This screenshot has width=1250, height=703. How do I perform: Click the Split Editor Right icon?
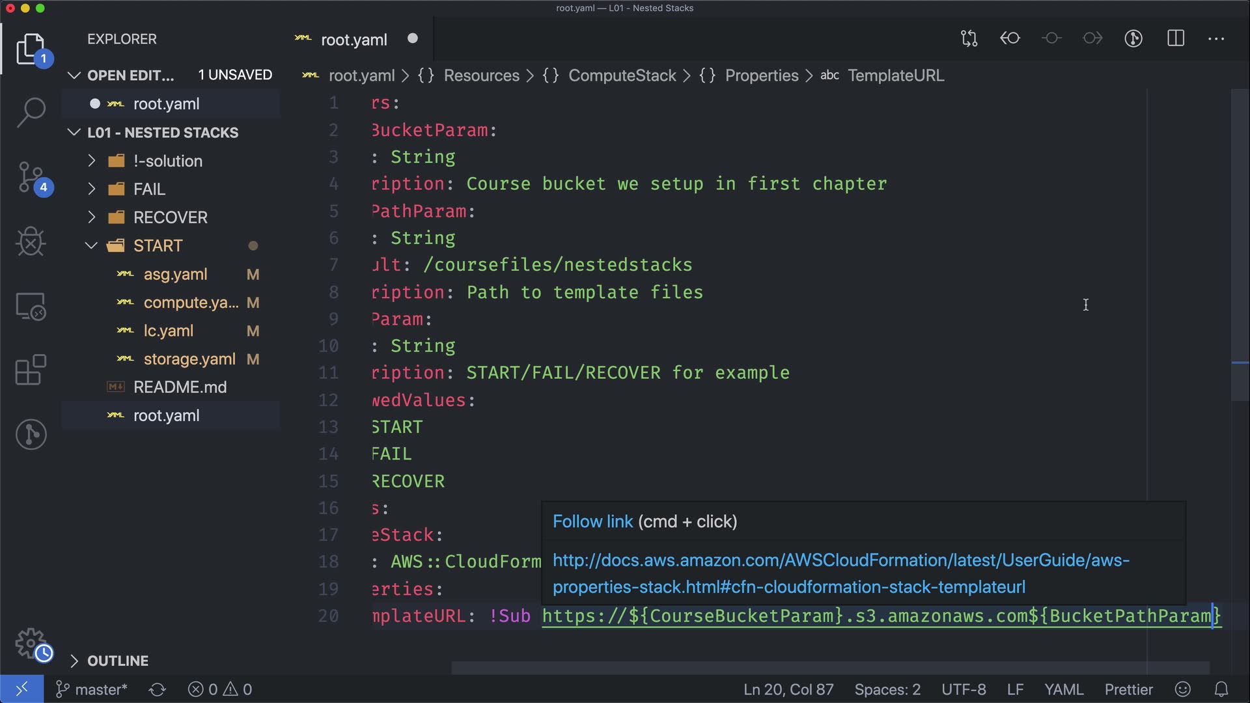(x=1175, y=38)
